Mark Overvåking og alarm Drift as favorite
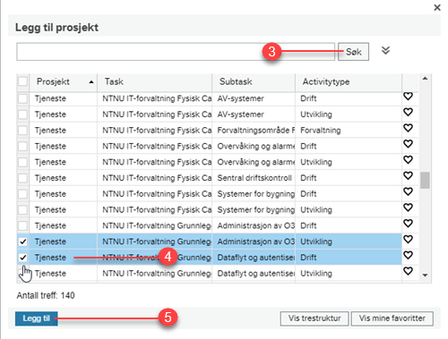The width and height of the screenshot is (448, 339). point(408,144)
